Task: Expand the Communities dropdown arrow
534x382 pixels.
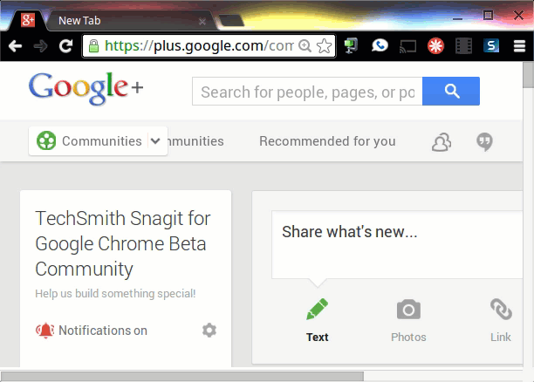Action: point(157,141)
